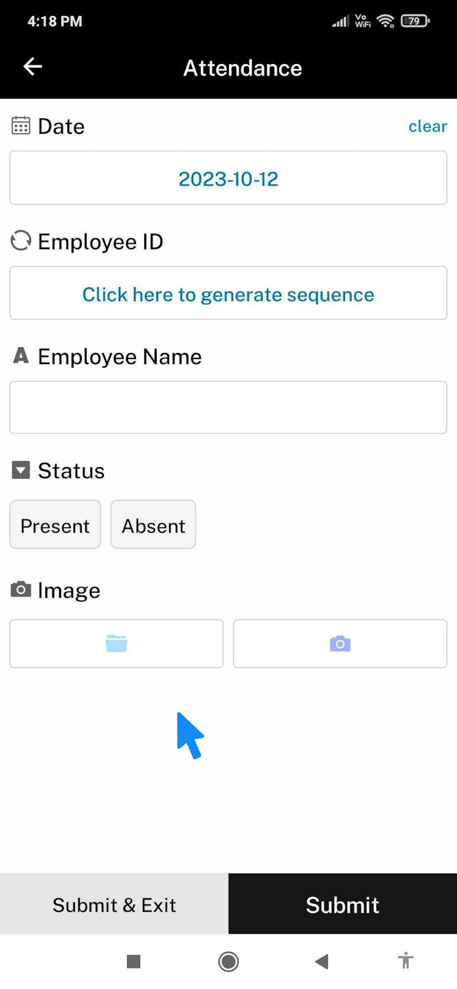Open file picker with the folder icon
457x989 pixels.
[116, 644]
